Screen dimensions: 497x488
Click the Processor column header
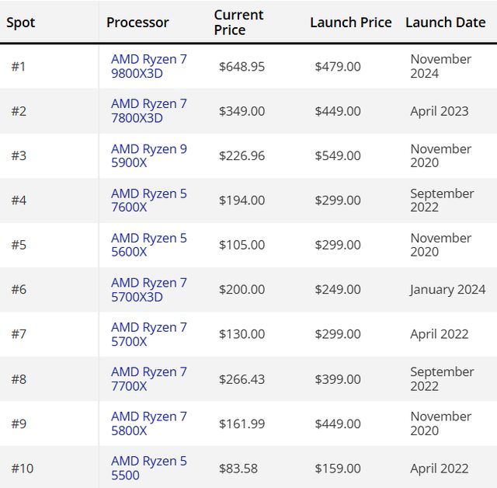137,23
